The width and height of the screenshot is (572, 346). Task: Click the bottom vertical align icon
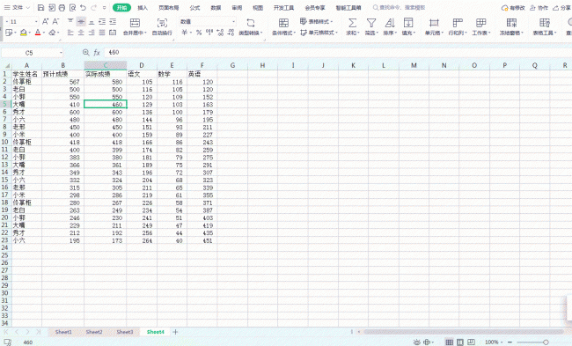click(x=92, y=21)
